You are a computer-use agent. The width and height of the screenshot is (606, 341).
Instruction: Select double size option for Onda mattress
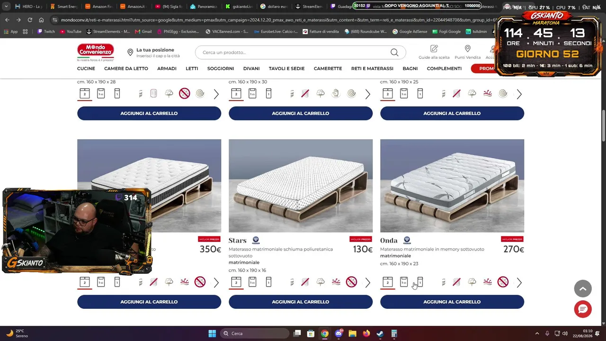click(x=388, y=282)
